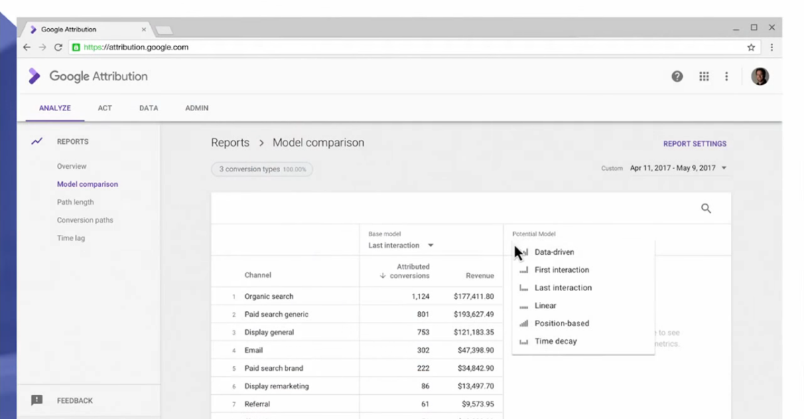The height and width of the screenshot is (419, 804).
Task: Click the Linear model icon
Action: pyautogui.click(x=524, y=306)
